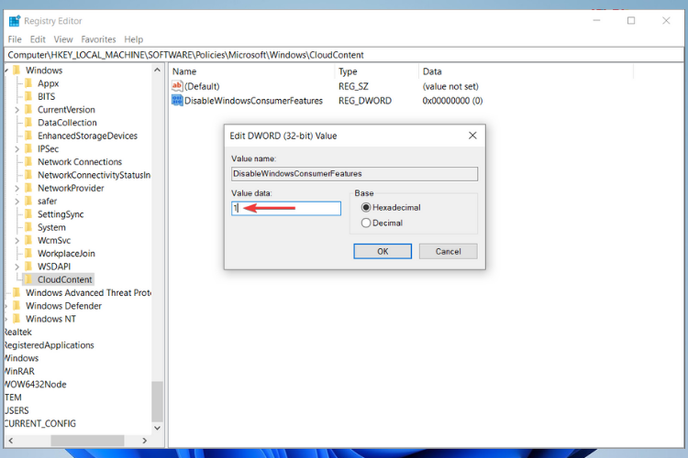Click the tree horizontal scroll-left arrow
This screenshot has height=458, width=688.
(x=11, y=441)
